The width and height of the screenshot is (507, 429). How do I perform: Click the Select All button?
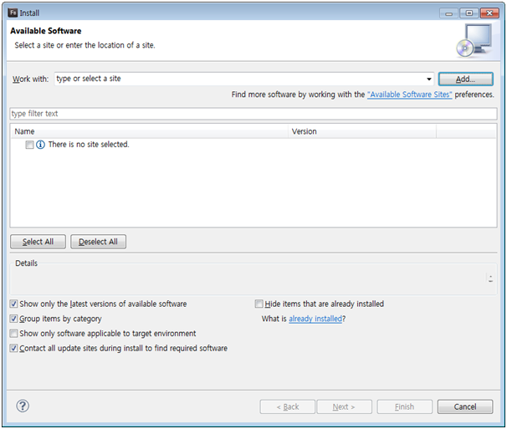[x=38, y=242]
